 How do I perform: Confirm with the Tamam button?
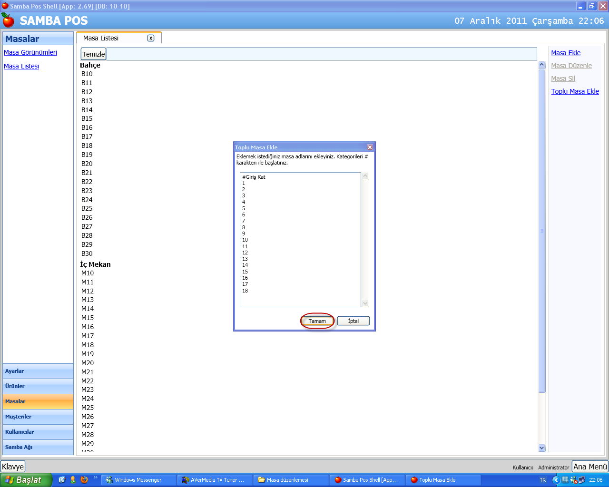[x=317, y=321]
